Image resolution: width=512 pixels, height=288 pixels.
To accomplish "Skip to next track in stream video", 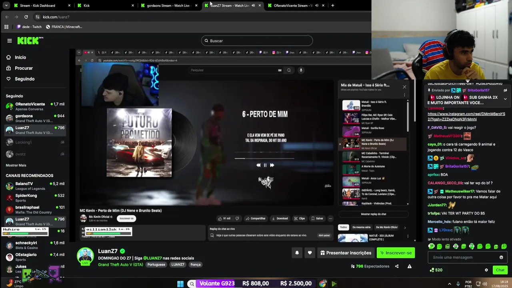I will pyautogui.click(x=272, y=165).
